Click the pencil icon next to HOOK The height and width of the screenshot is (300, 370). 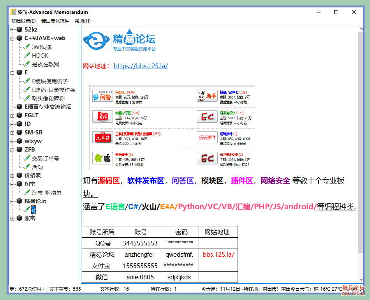(x=27, y=55)
